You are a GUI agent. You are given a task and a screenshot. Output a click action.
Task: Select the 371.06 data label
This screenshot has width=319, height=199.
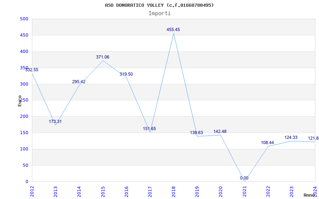103,57
